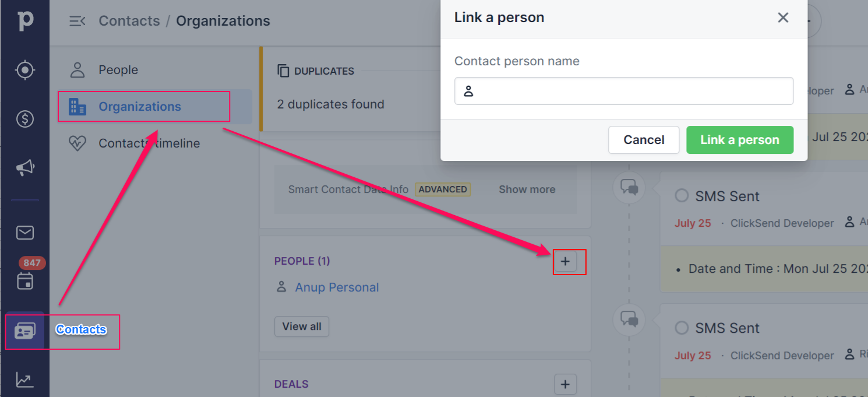Open Deals dollar icon in sidebar
The width and height of the screenshot is (868, 397).
point(24,119)
